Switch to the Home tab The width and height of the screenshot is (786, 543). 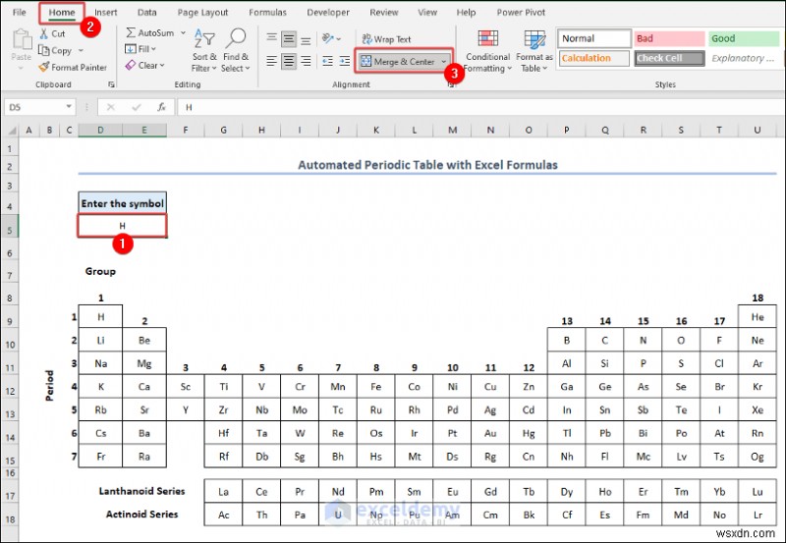[62, 13]
